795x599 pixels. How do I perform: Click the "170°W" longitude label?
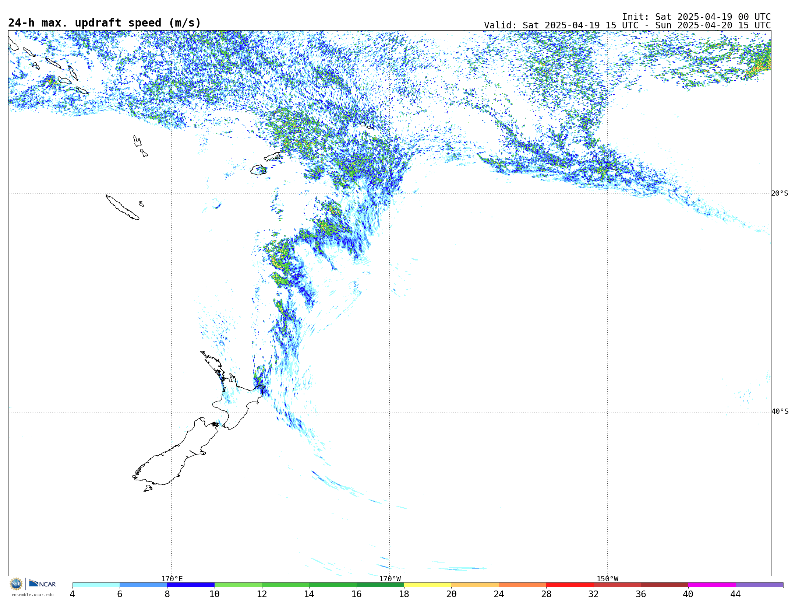pos(390,579)
